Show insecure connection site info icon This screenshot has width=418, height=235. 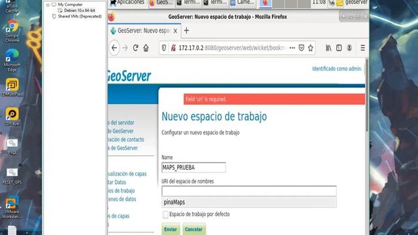(x=173, y=48)
